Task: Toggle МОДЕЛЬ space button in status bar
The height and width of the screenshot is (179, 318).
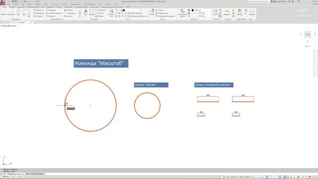Action: pyautogui.click(x=247, y=177)
